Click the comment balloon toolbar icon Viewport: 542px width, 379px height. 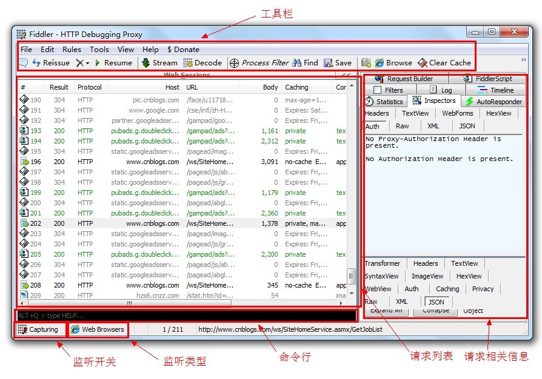click(23, 63)
